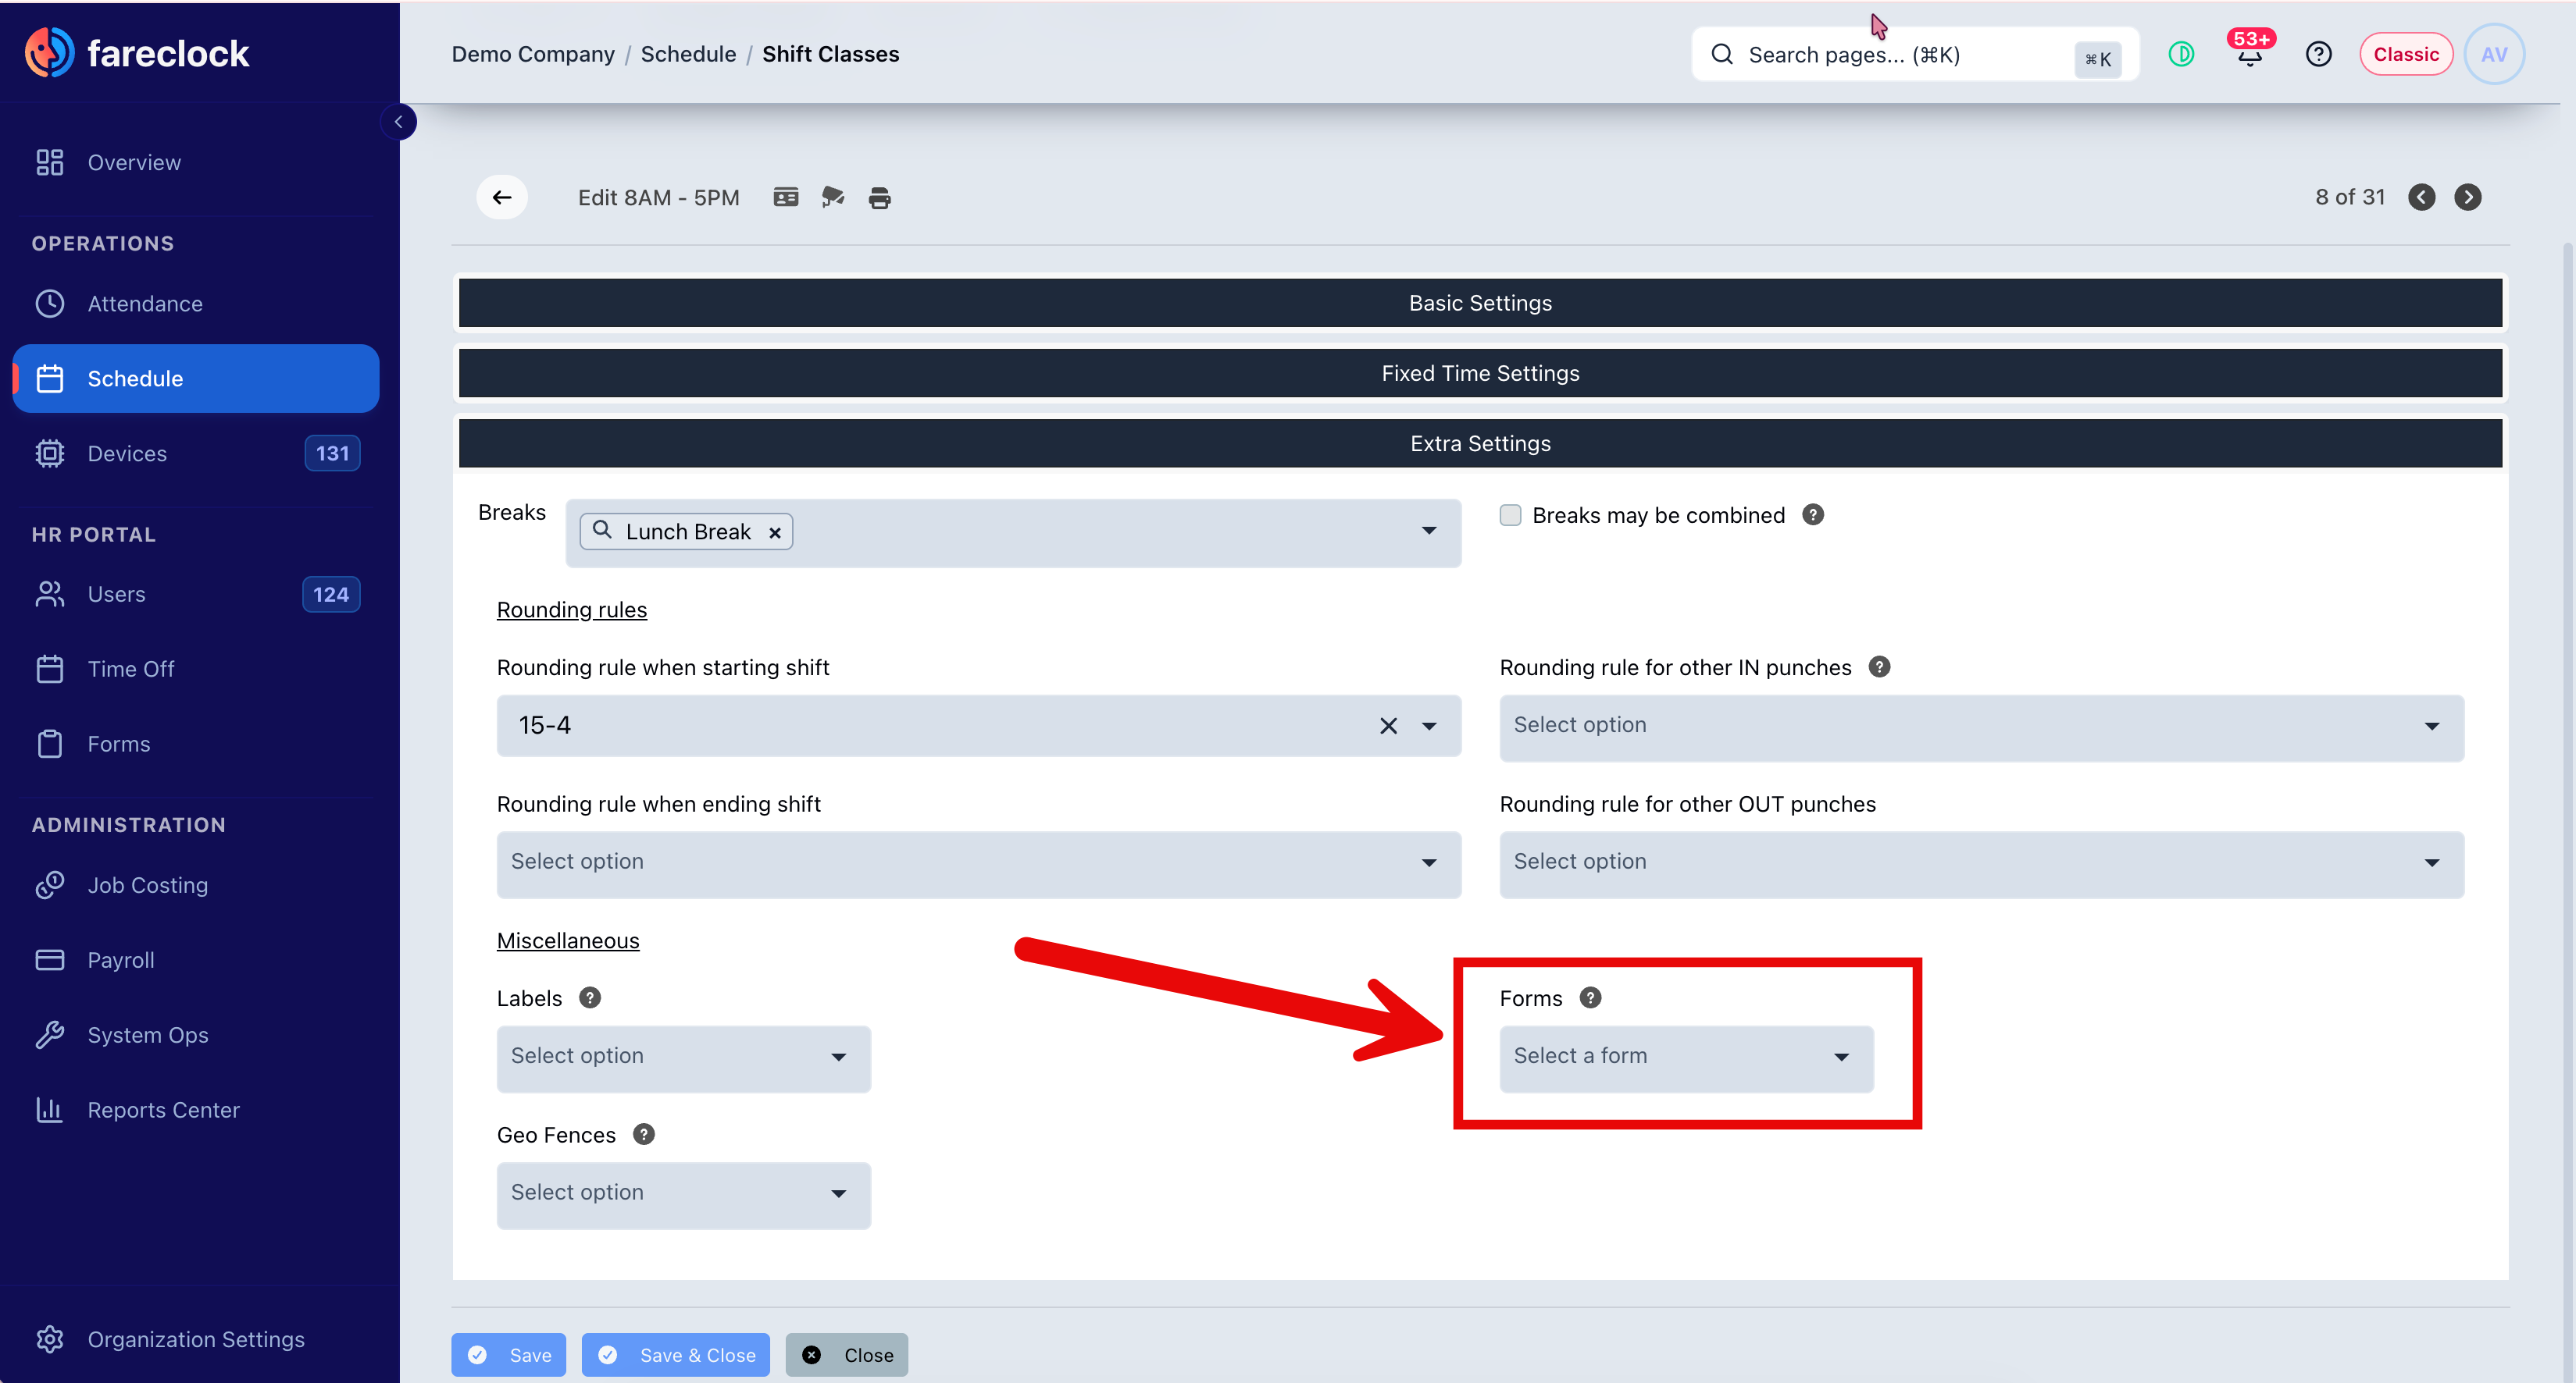
Task: Expand the Basic Settings section
Action: 1480,303
